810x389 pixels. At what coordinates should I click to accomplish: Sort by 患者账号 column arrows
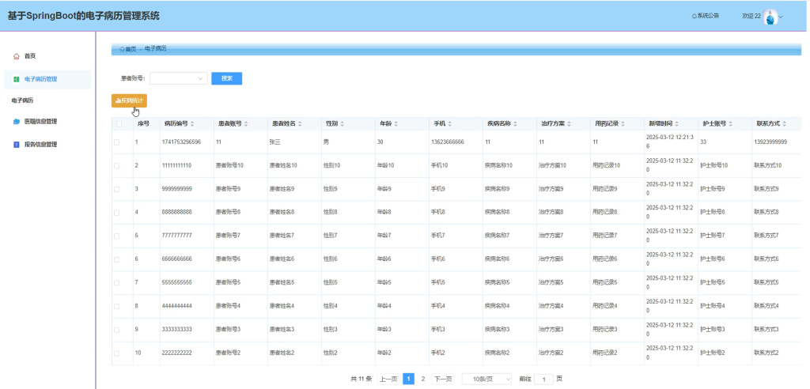click(247, 124)
